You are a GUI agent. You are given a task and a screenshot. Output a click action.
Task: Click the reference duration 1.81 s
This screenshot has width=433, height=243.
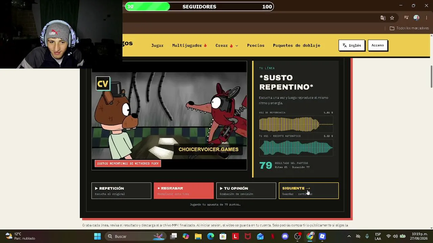[328, 112]
